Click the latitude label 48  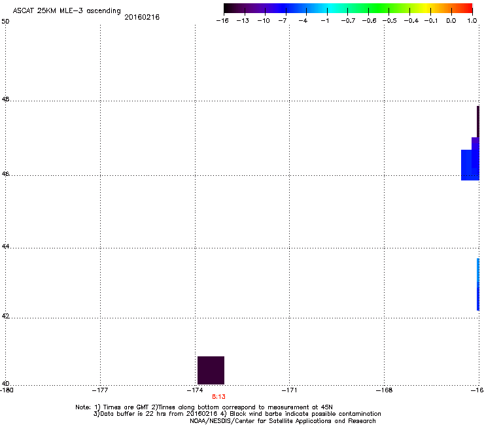point(5,99)
